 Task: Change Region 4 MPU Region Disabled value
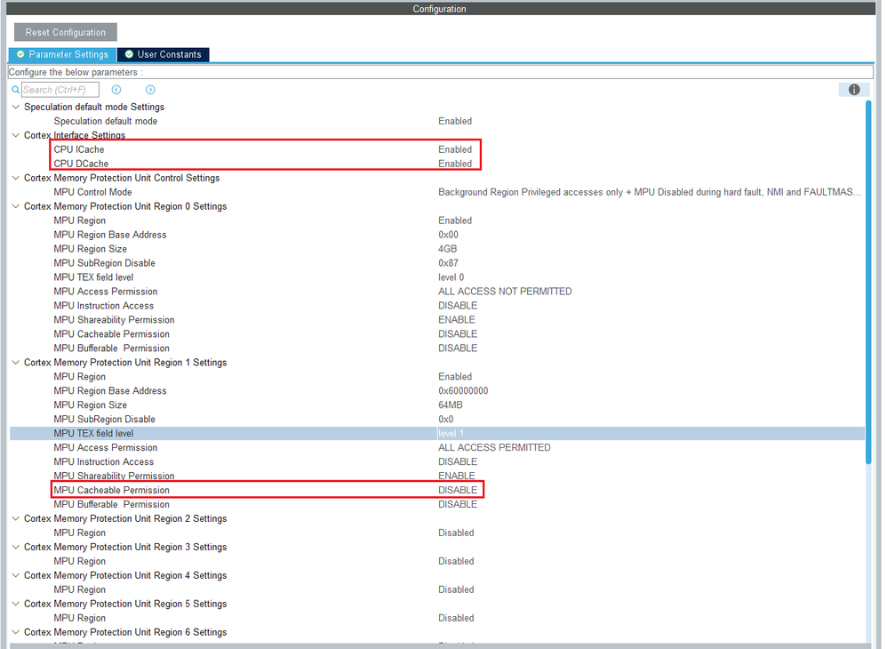click(x=456, y=589)
